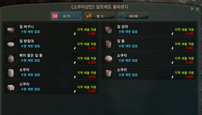202x115 pixels.
Task: Click the help question mark icon
Action: 192,9
